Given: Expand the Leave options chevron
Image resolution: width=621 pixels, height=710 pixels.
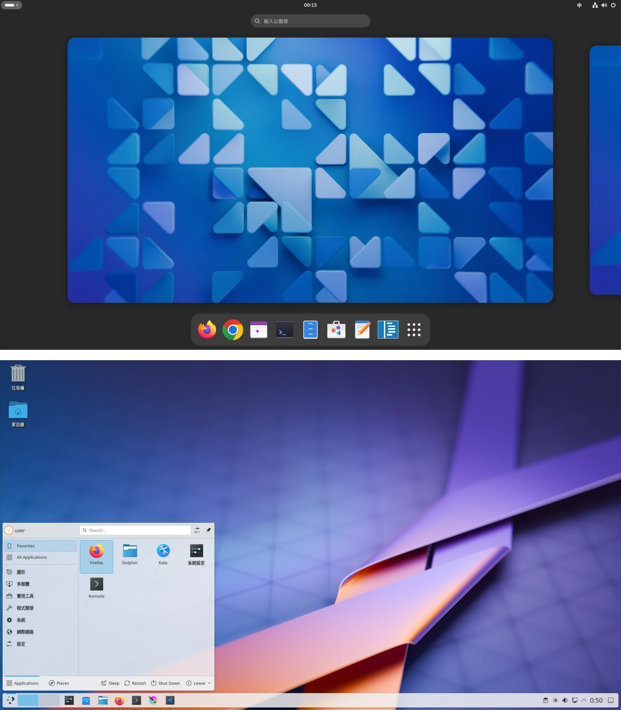Looking at the screenshot, I should (209, 683).
